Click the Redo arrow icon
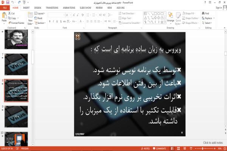 point(19,2)
